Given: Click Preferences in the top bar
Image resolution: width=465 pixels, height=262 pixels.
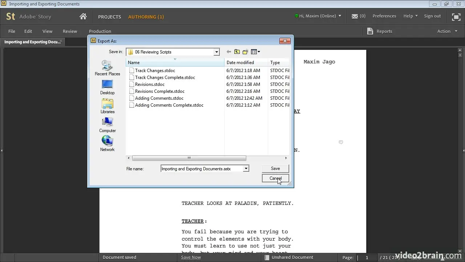Looking at the screenshot, I should pos(384,16).
